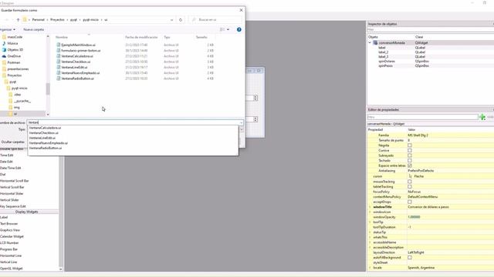This screenshot has height=277, width=494.
Task: Click the green plus add property icon
Action: tap(482, 117)
